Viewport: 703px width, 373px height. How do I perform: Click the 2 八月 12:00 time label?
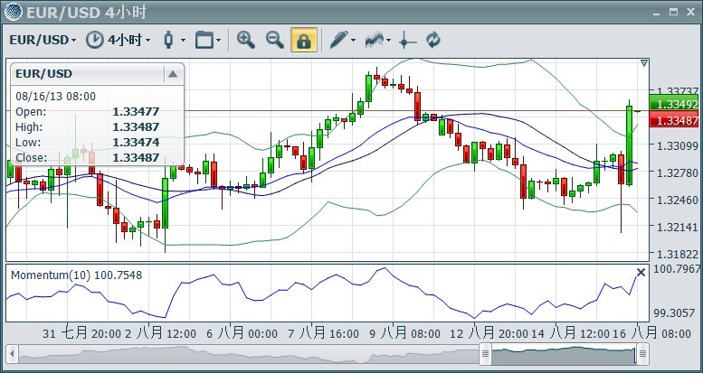[162, 333]
